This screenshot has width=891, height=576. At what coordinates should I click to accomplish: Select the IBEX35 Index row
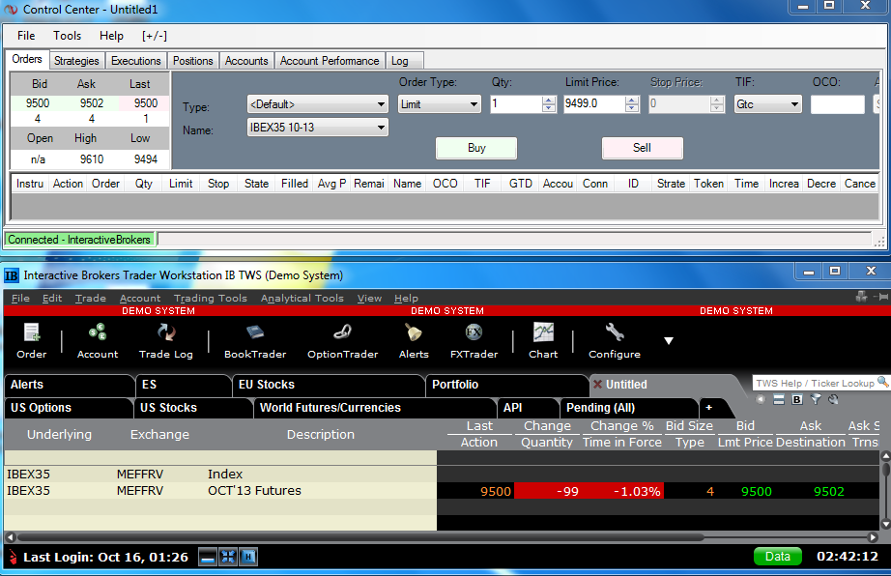442,475
